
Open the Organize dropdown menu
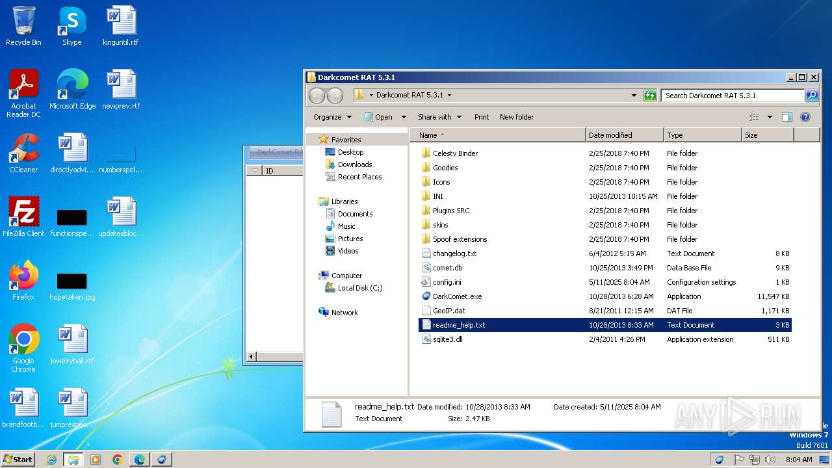tap(332, 117)
